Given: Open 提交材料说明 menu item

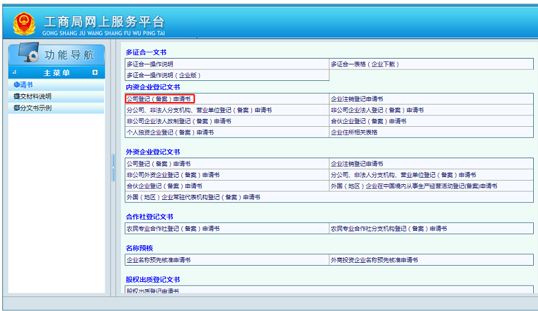Looking at the screenshot, I should pos(33,97).
